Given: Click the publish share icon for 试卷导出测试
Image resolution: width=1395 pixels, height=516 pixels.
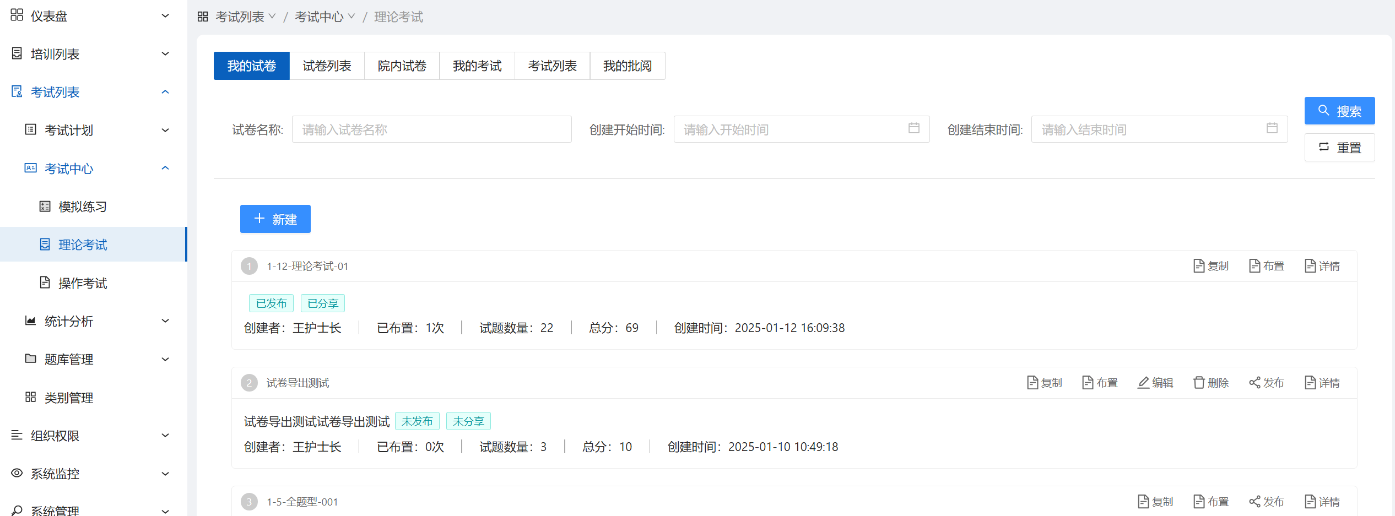Looking at the screenshot, I should coord(1255,383).
